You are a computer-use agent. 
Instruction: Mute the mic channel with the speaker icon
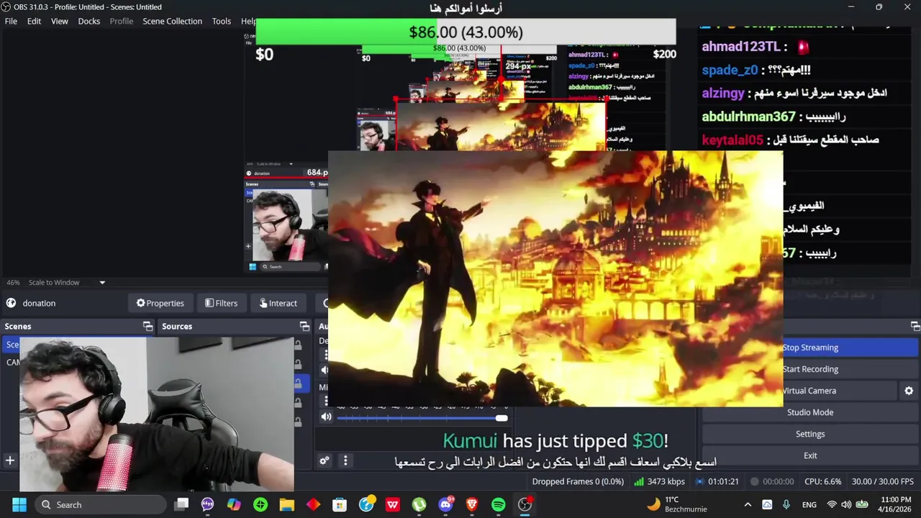326,417
